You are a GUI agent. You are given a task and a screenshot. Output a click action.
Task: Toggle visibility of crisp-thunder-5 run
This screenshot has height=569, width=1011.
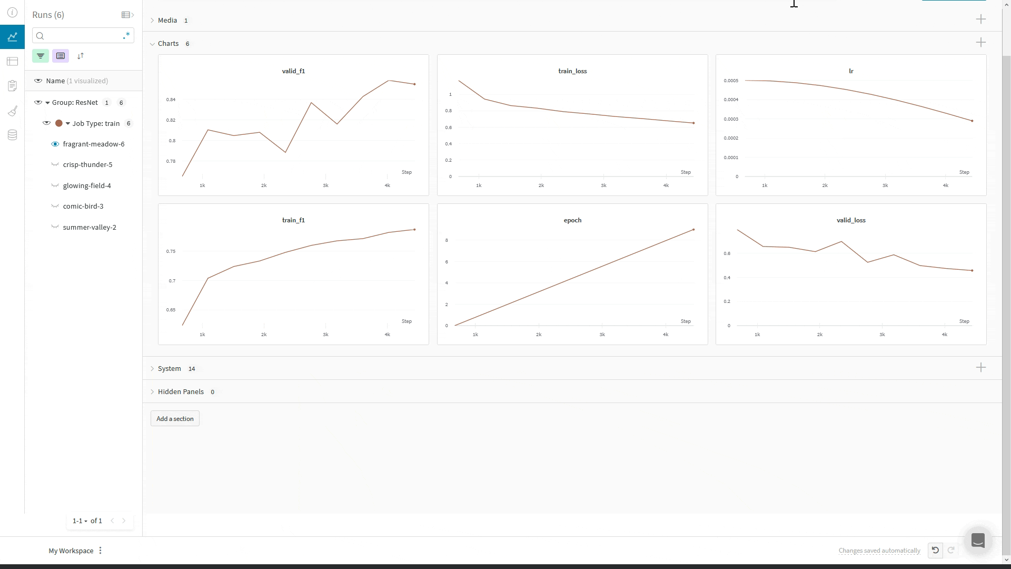click(55, 165)
